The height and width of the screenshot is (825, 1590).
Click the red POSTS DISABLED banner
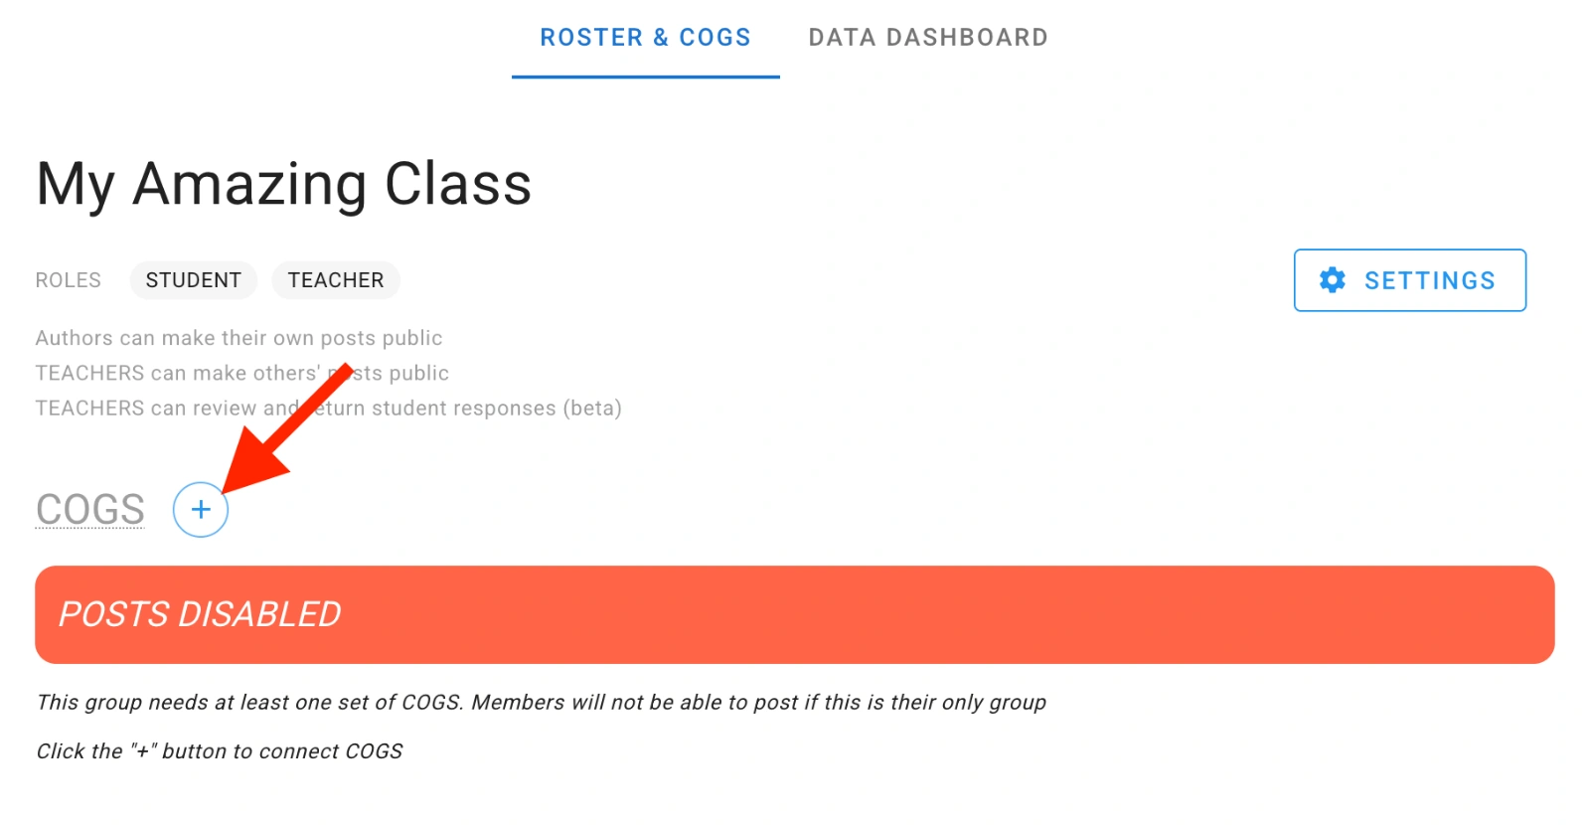pyautogui.click(x=795, y=614)
